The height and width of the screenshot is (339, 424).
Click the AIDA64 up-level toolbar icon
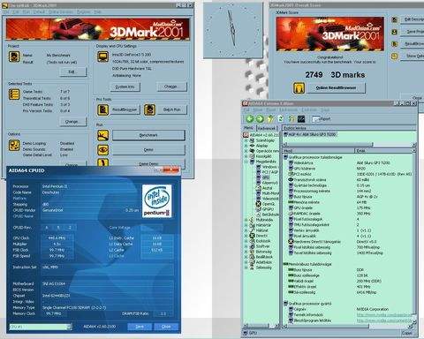(270, 119)
